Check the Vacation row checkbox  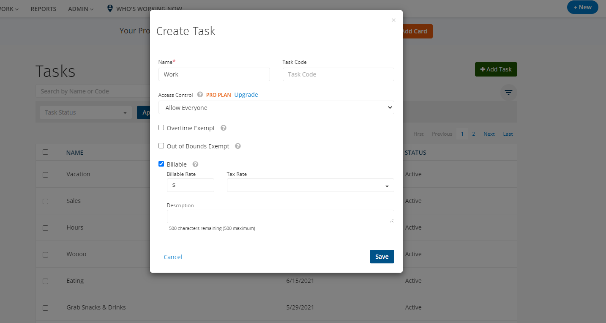[46, 175]
